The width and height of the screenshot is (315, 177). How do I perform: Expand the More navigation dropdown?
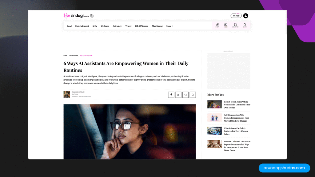[169, 26]
